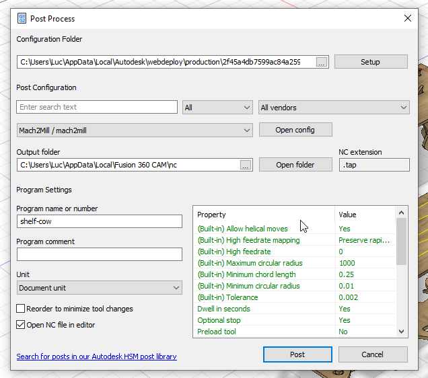The image size is (428, 378).
Task: Open the Autodesk HSM post library link
Action: 96,356
